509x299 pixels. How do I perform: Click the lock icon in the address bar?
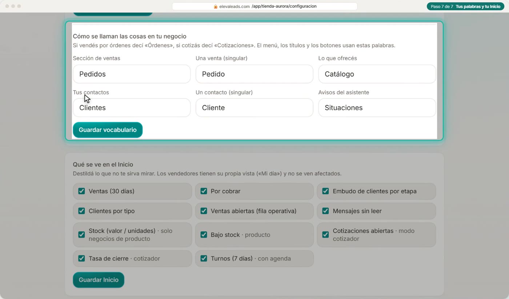pyautogui.click(x=216, y=7)
